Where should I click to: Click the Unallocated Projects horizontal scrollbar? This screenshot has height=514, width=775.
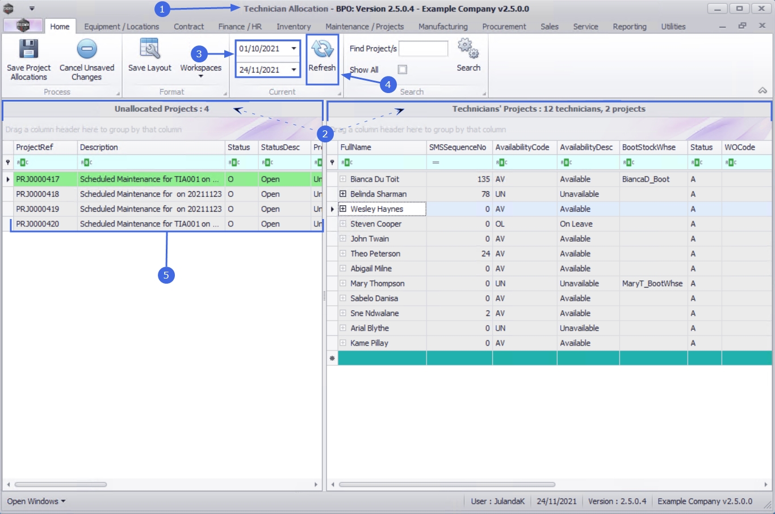pos(61,484)
